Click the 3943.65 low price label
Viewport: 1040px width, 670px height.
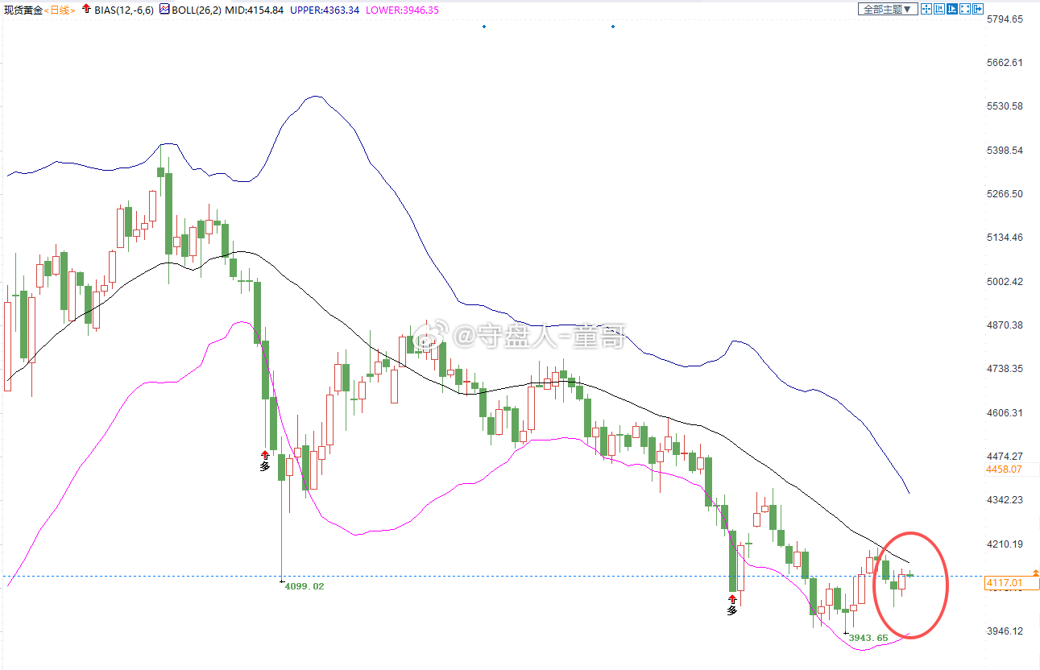point(869,638)
